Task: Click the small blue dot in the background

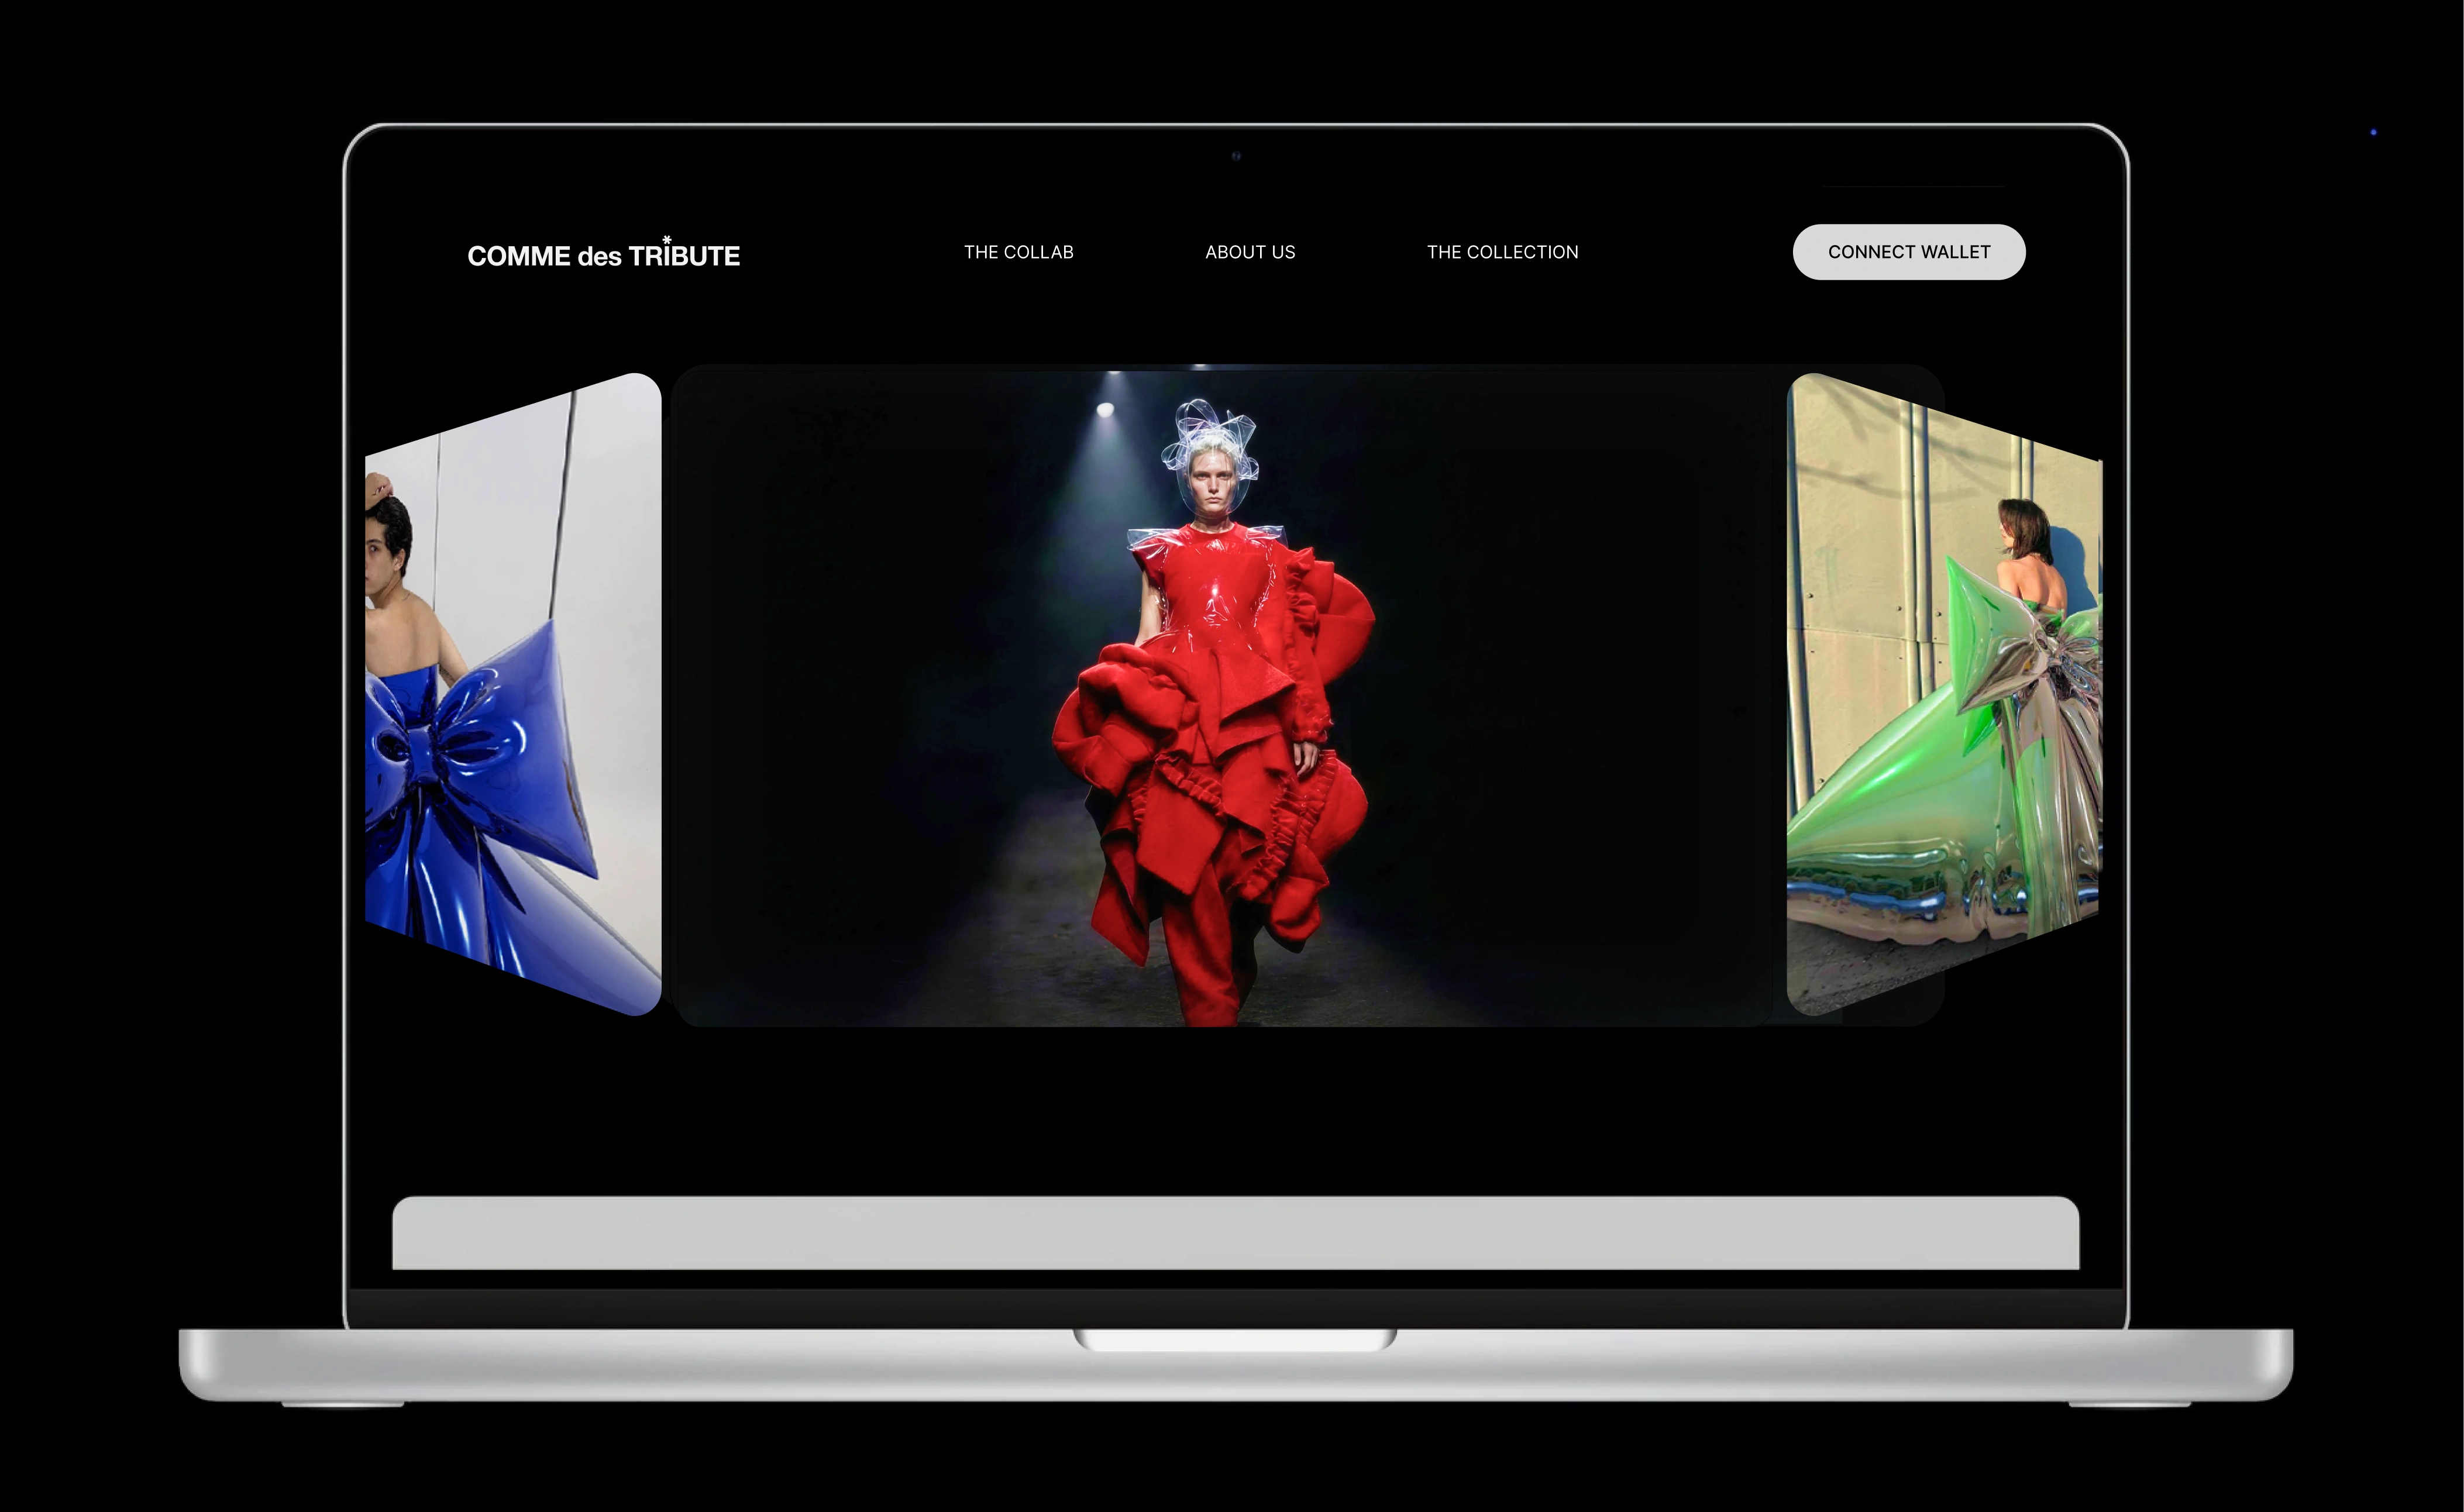Action: pos(2373,132)
